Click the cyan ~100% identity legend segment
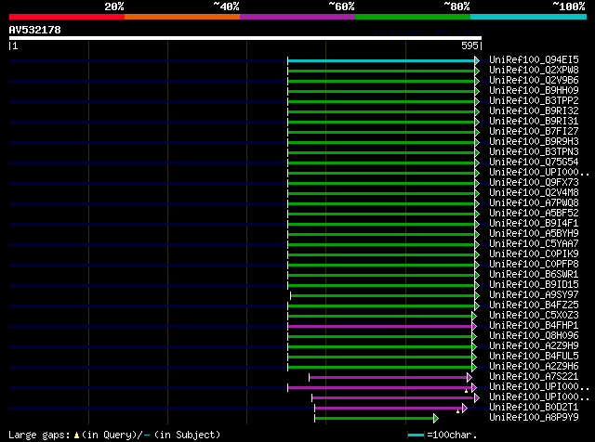The width and height of the screenshot is (595, 442). tap(528, 17)
